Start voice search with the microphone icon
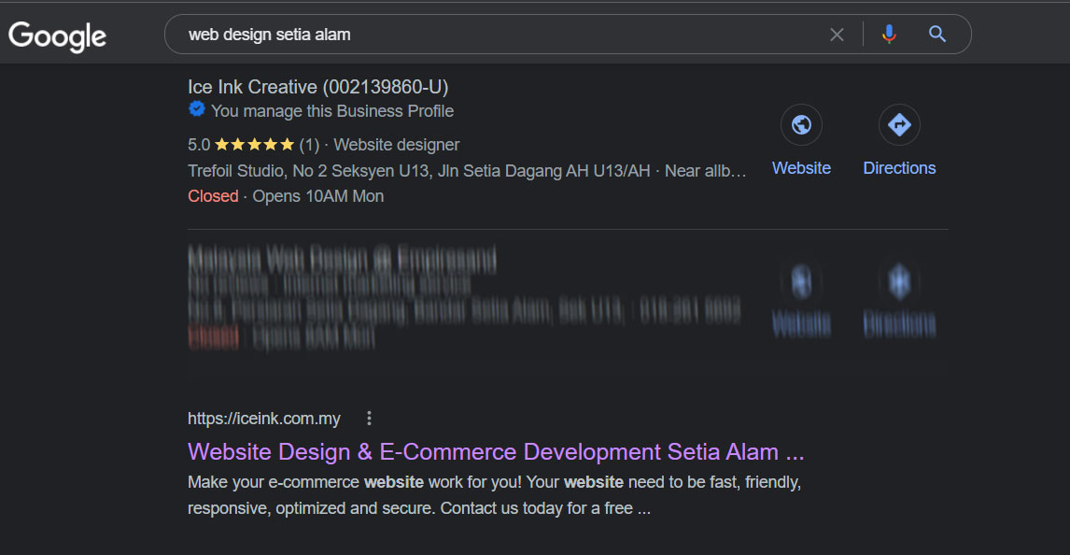Screen dimensions: 1070x555 click(x=889, y=35)
